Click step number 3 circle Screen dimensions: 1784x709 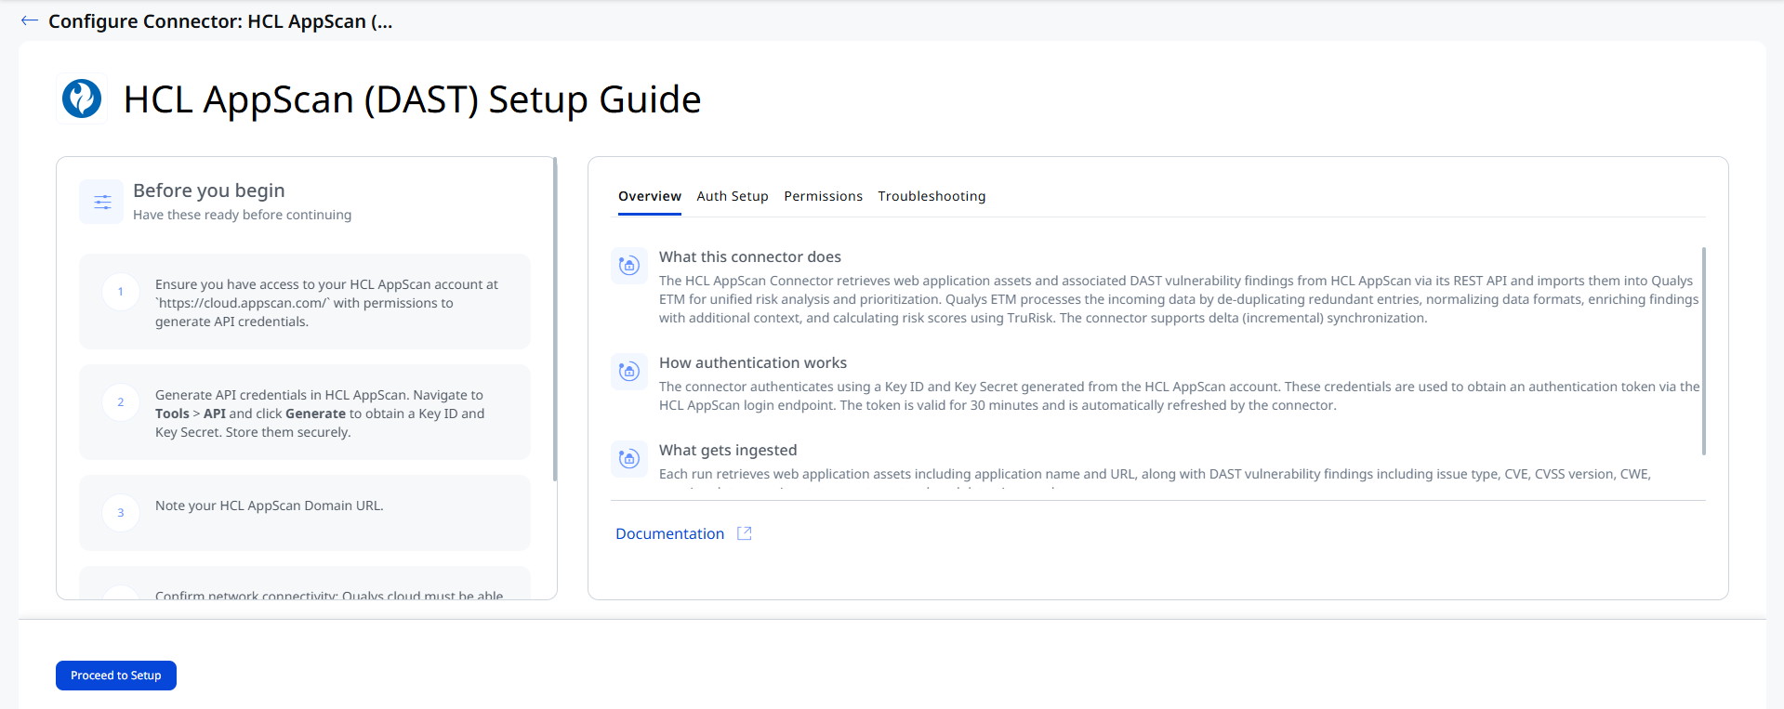coord(121,513)
